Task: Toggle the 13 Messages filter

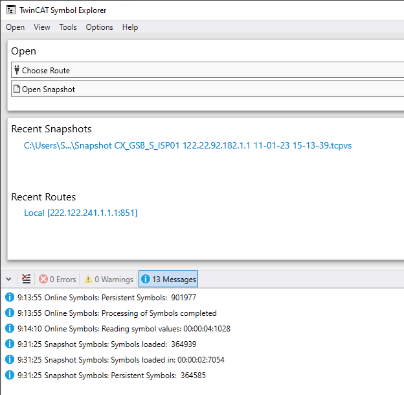Action: (x=168, y=279)
